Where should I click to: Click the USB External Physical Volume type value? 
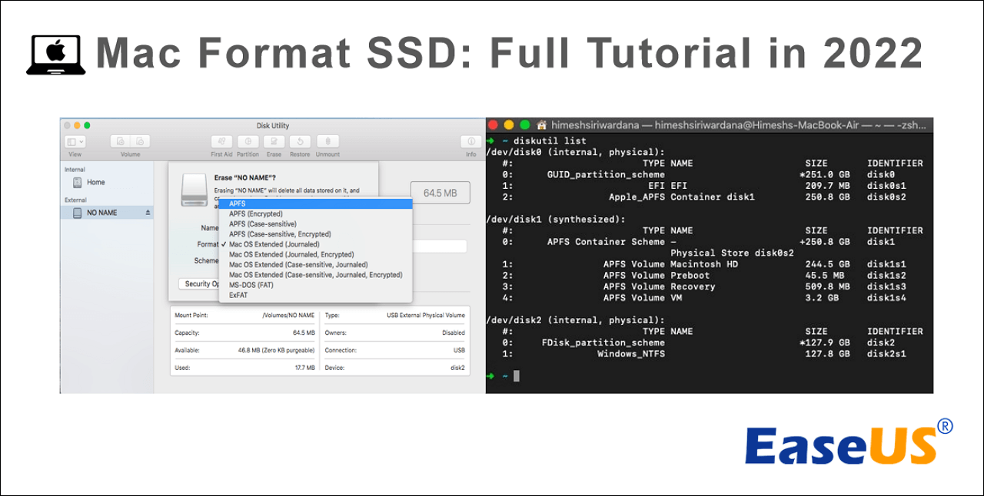click(x=426, y=316)
